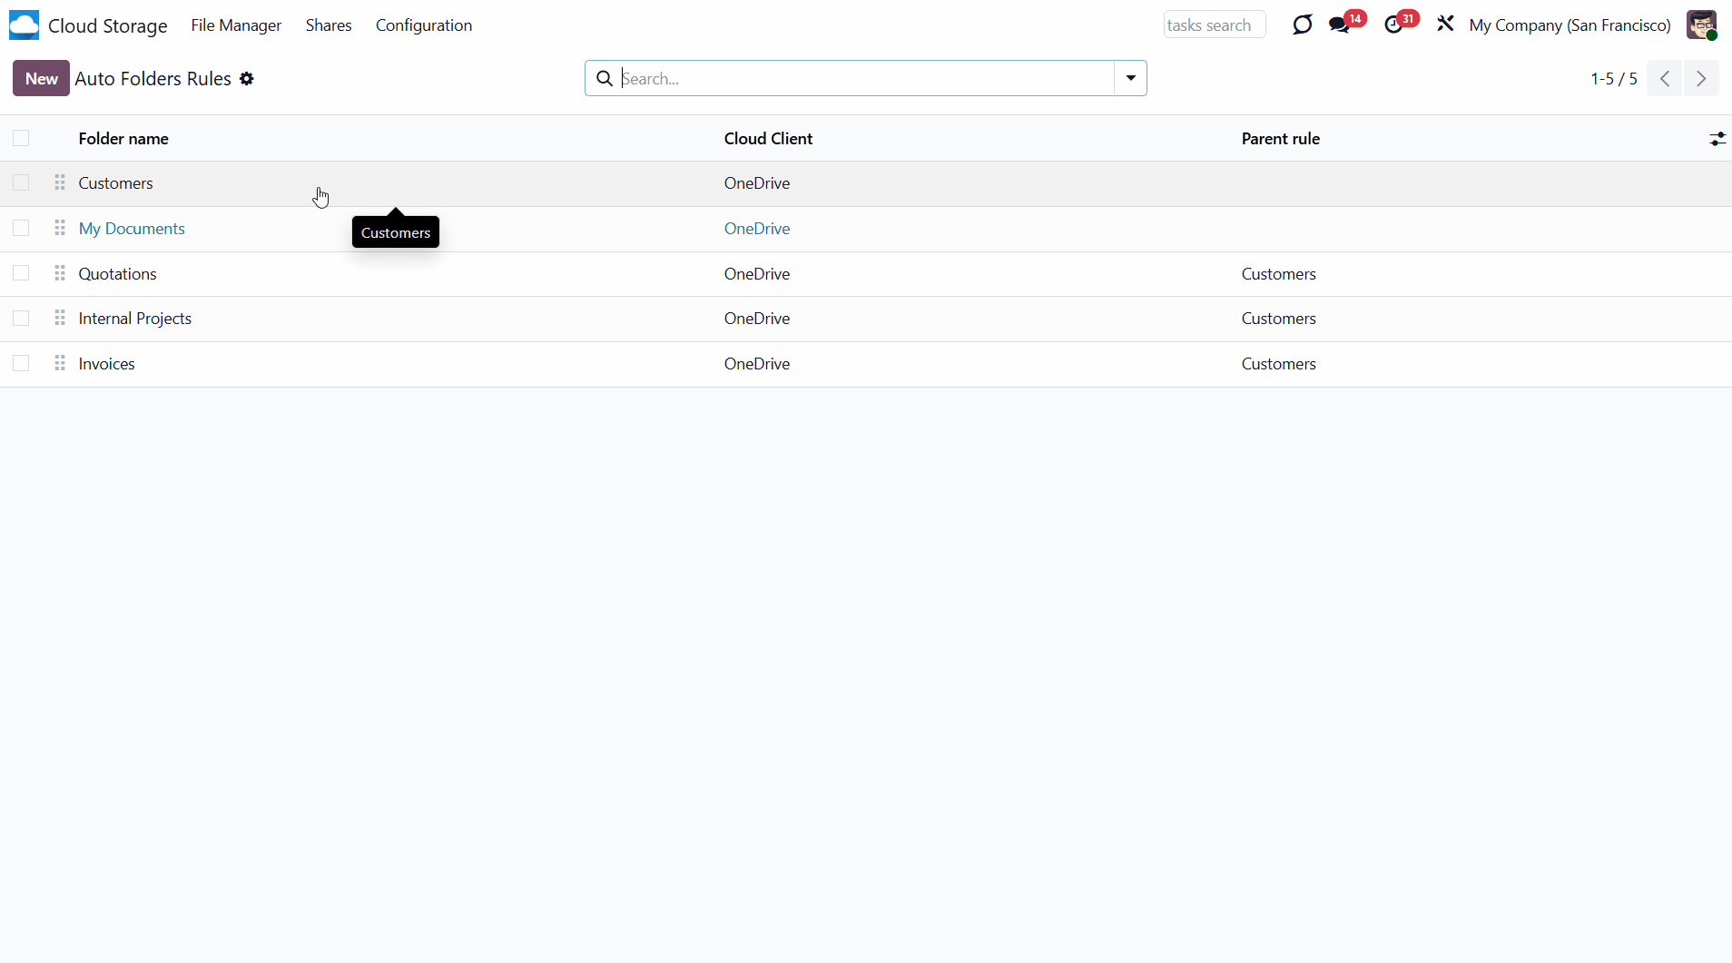Image resolution: width=1732 pixels, height=963 pixels.
Task: Open the My Company (San Francisco) switcher
Action: click(x=1570, y=25)
